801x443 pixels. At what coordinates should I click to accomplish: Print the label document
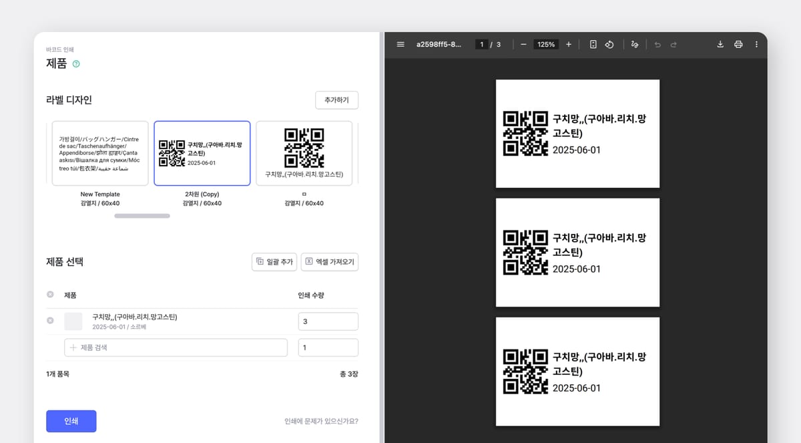(x=738, y=44)
